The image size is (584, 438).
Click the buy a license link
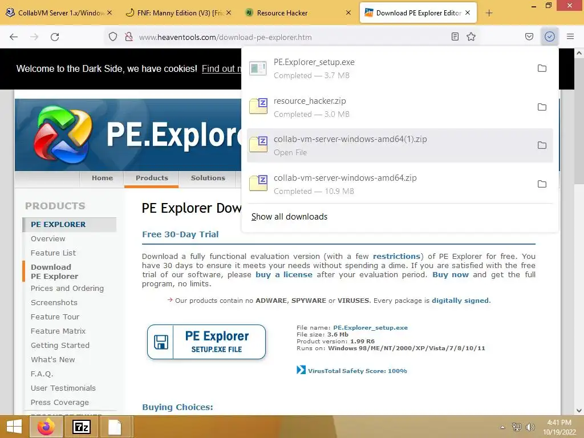tap(284, 274)
